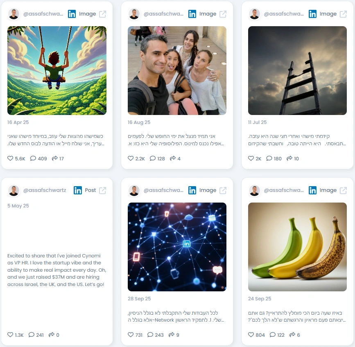Click the share icon showing 17 shares
The height and width of the screenshot is (347, 355).
click(x=54, y=158)
